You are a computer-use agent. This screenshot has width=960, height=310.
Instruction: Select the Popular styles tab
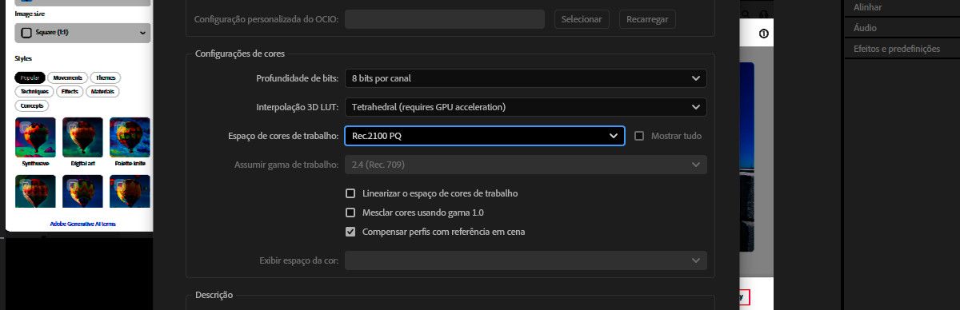30,77
